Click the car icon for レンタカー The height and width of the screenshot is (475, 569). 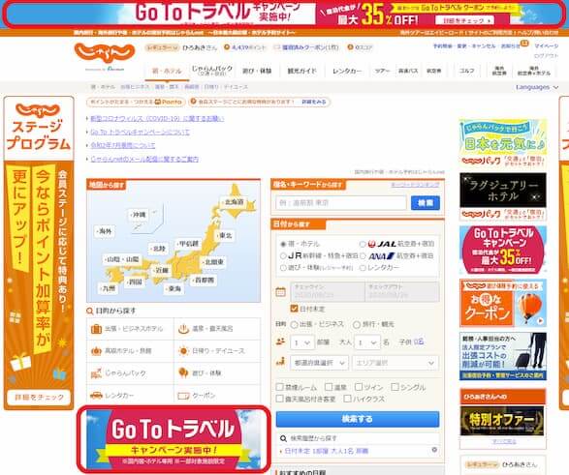click(96, 396)
